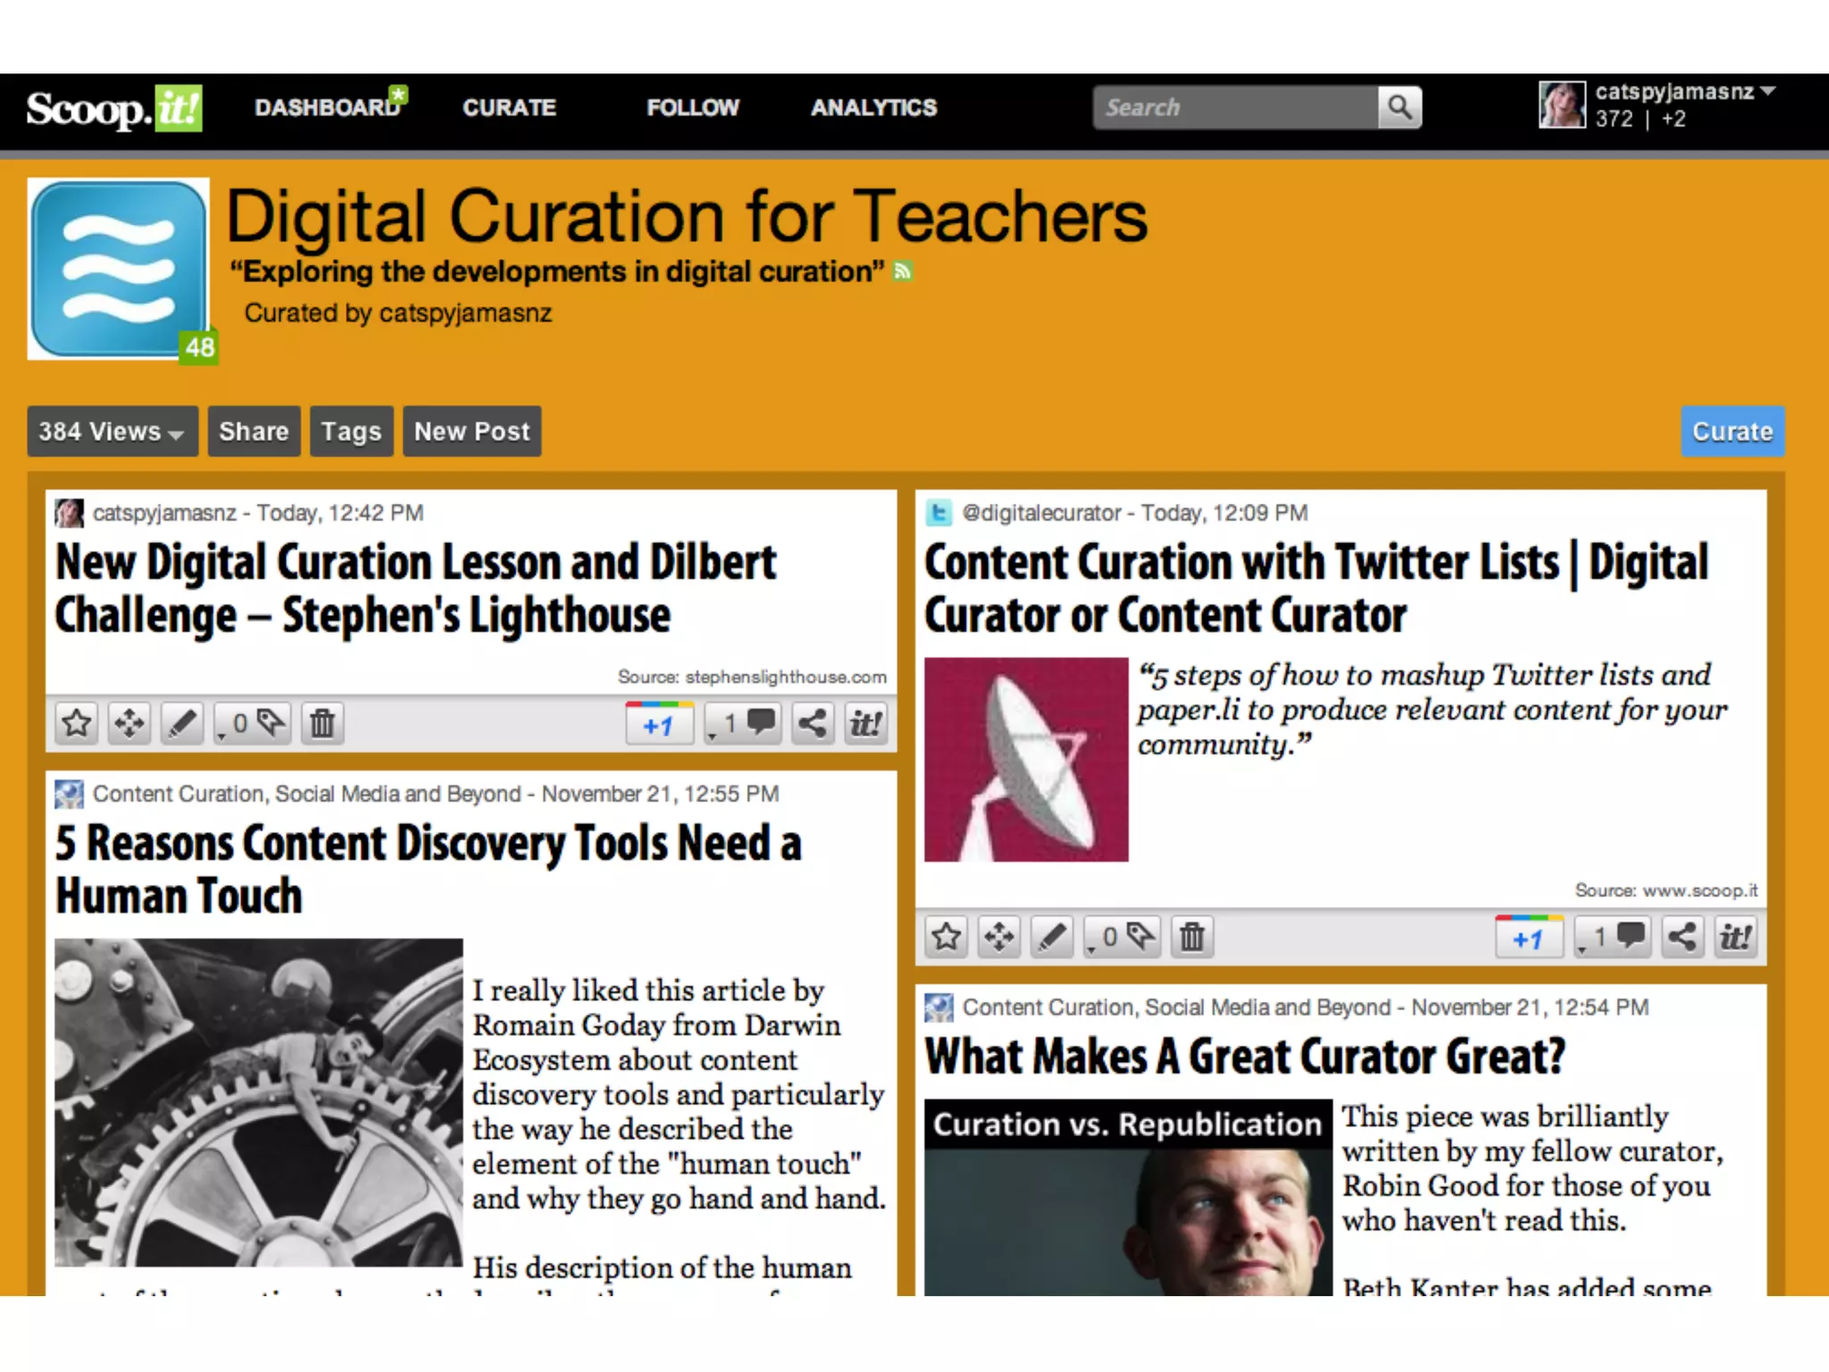The width and height of the screenshot is (1829, 1372).
Task: Toggle +1 on the Twitter Lists post
Action: (x=1528, y=938)
